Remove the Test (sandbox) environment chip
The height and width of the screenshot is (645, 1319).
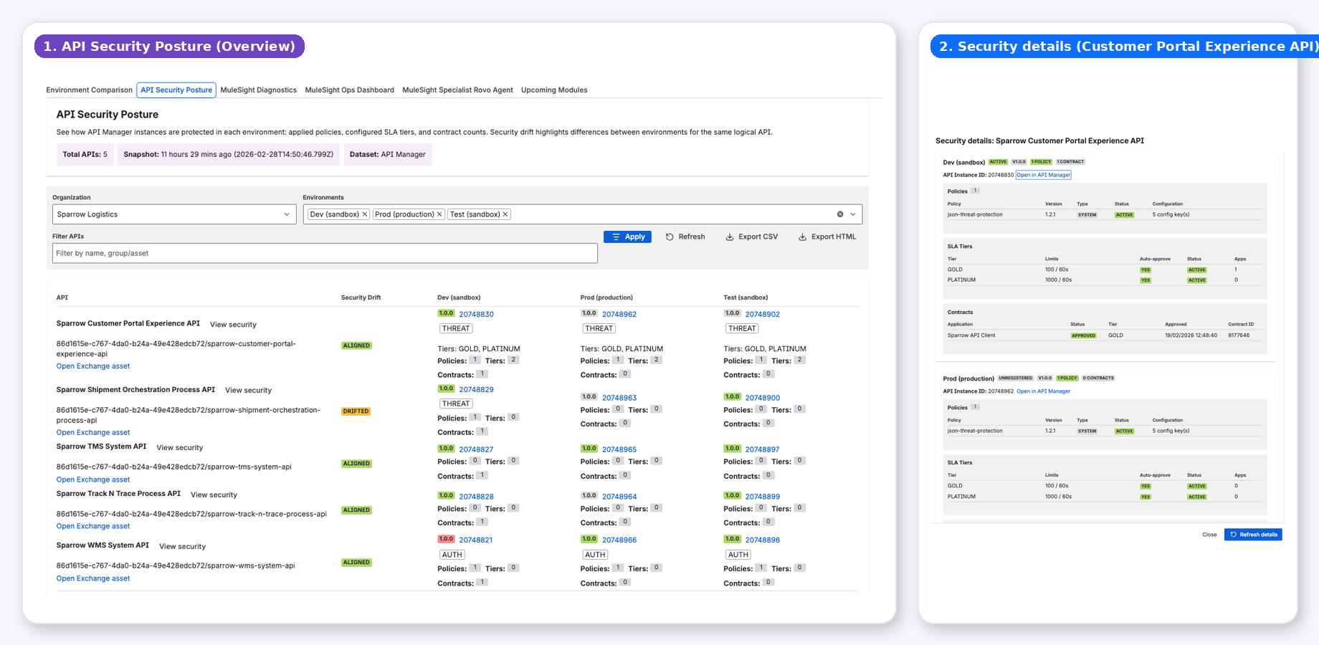point(505,214)
